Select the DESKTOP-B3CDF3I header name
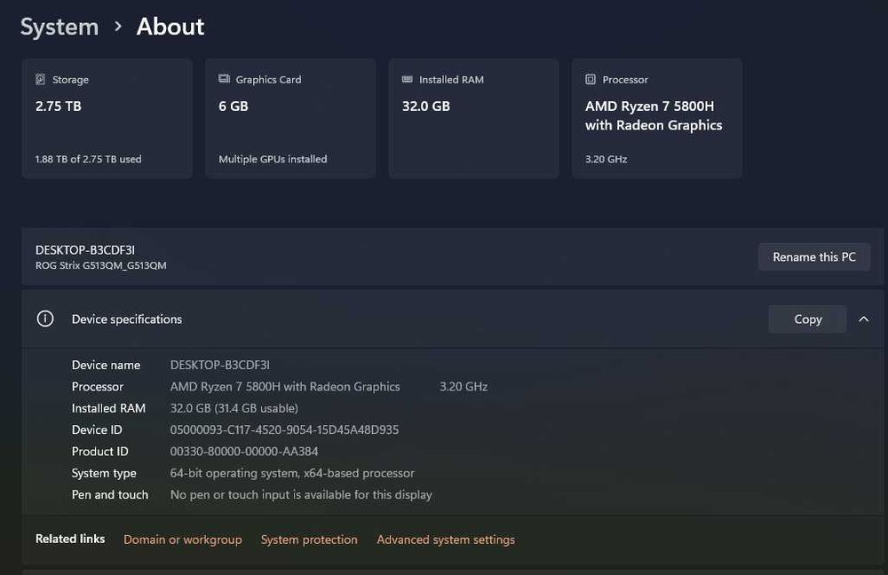Image resolution: width=888 pixels, height=575 pixels. tap(85, 249)
